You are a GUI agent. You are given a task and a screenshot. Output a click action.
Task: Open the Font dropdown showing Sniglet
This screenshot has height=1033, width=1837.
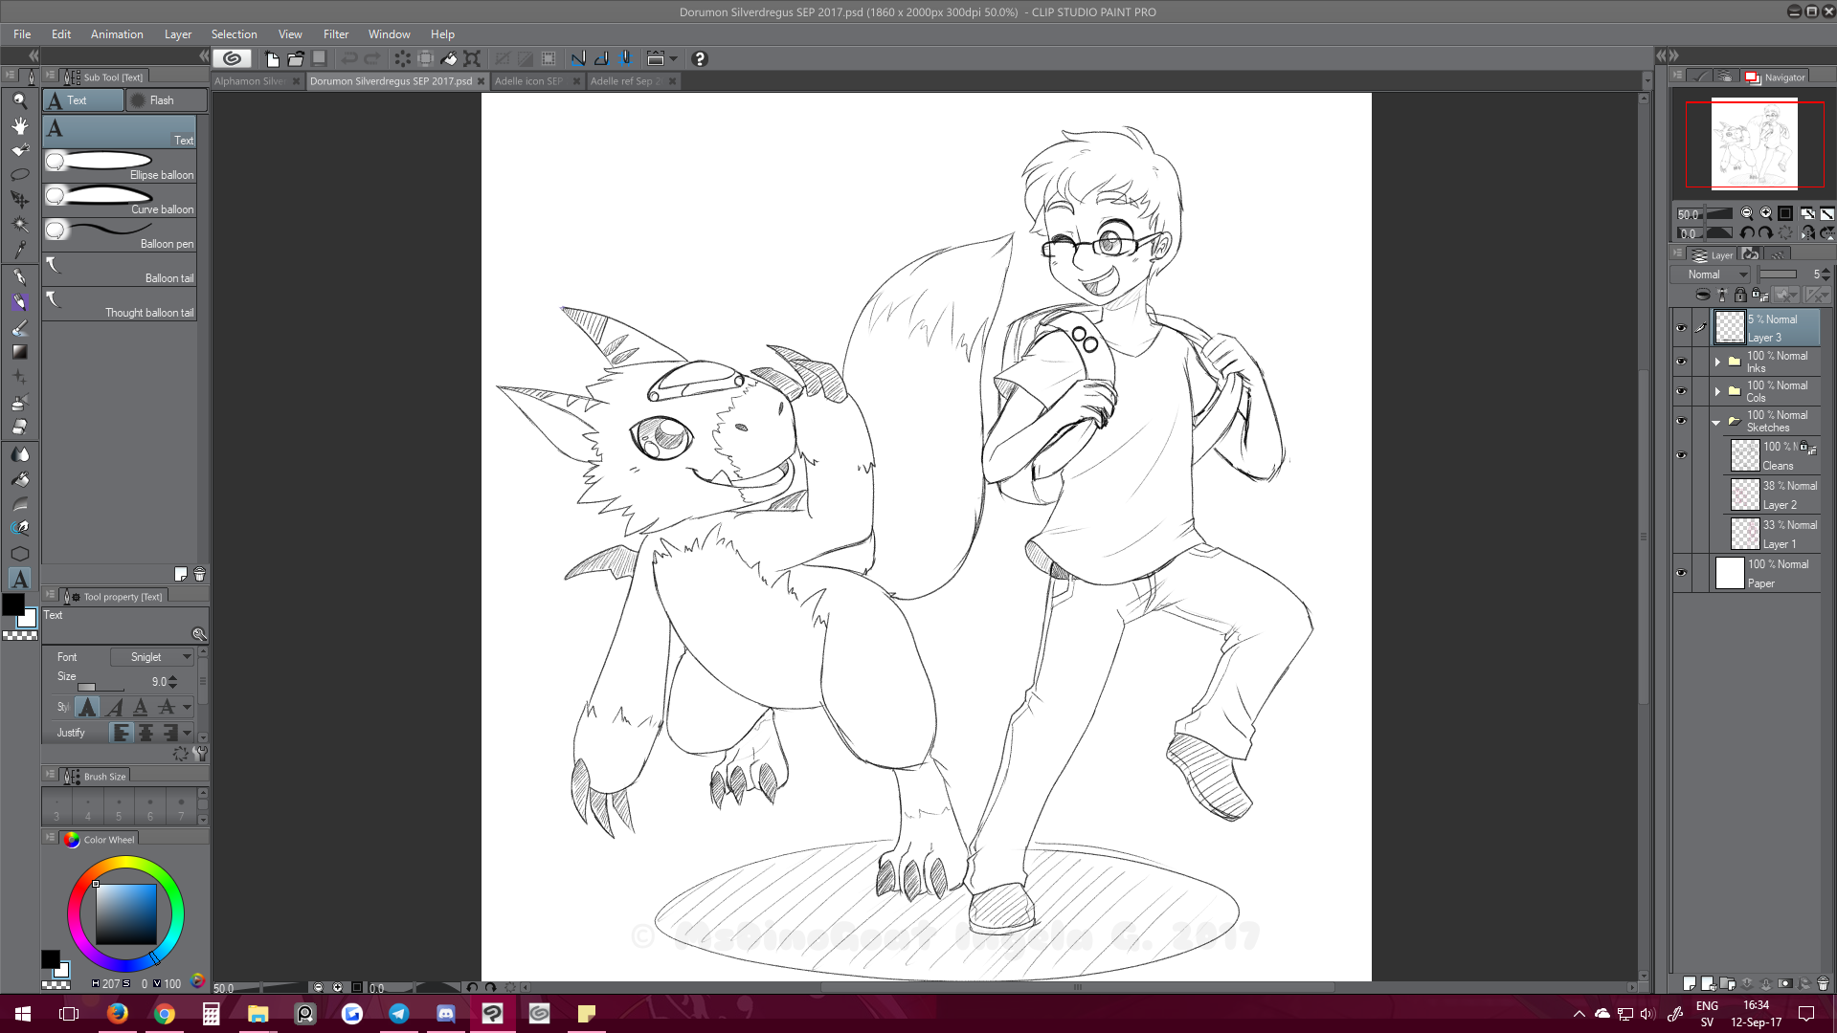pos(152,657)
